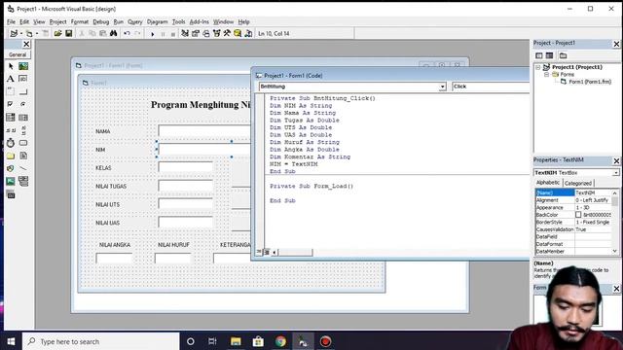Screen dimensions: 623x350
Task: Switch to the Alphabetic properties tab
Action: pyautogui.click(x=548, y=183)
